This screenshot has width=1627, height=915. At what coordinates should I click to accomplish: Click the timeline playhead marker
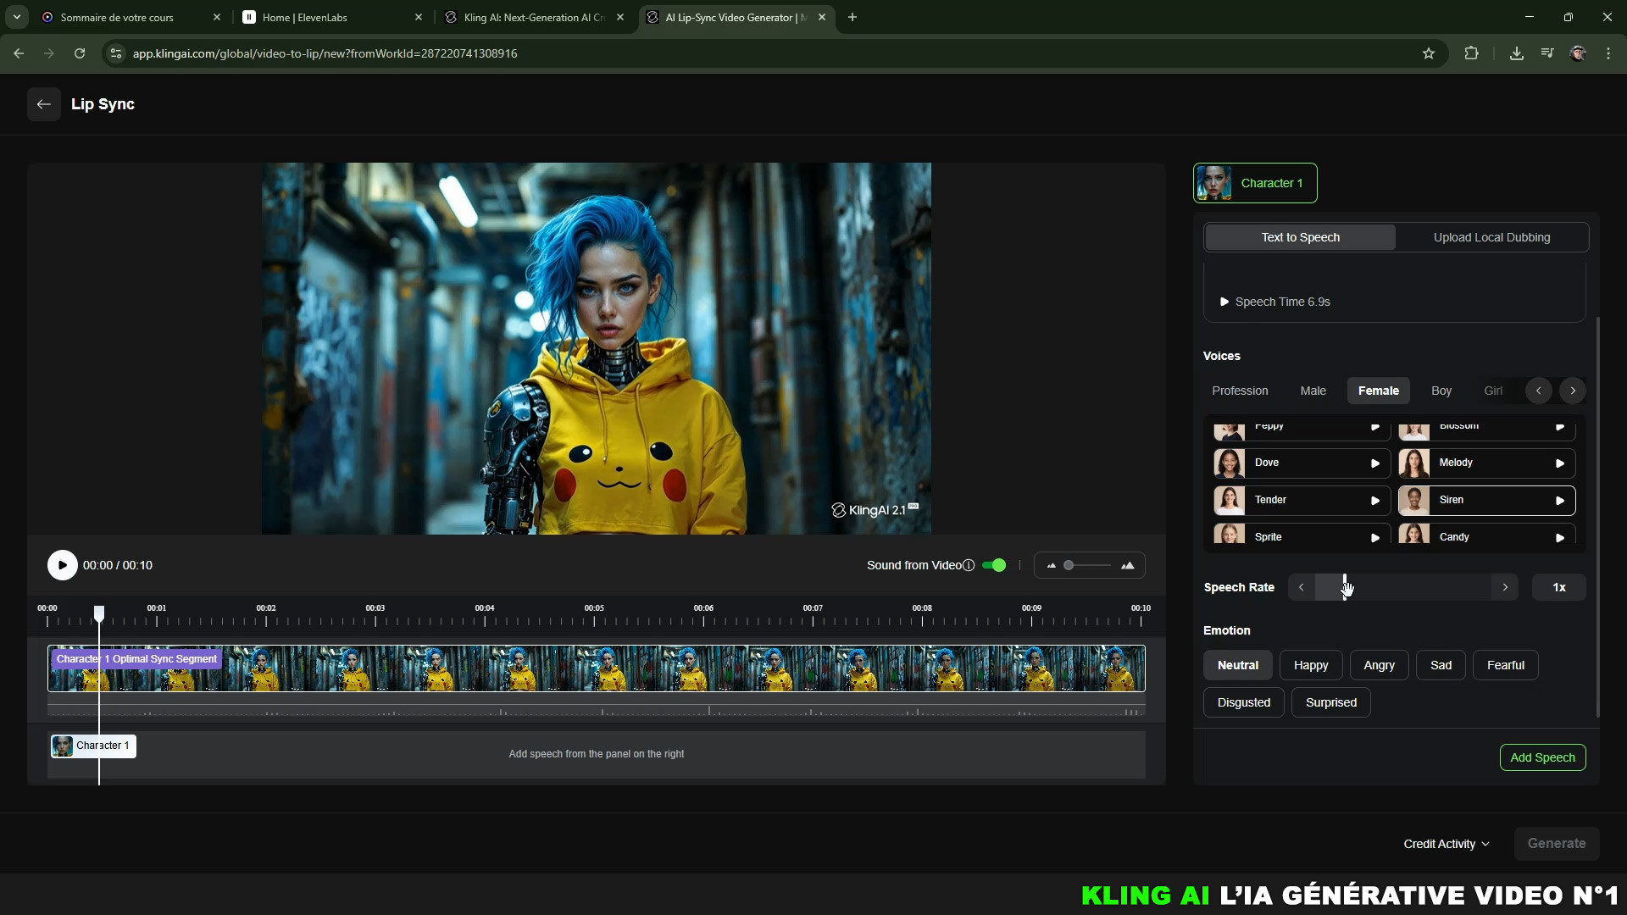tap(99, 613)
